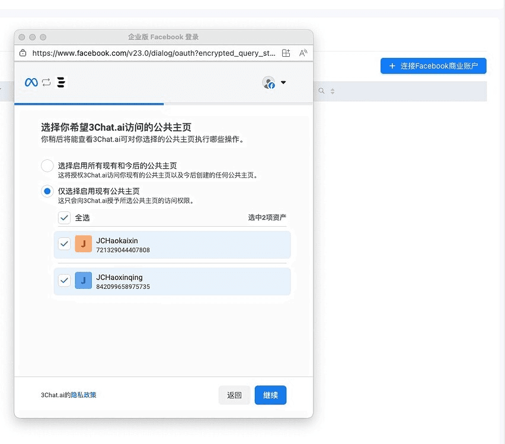
Task: Click the lock icon in address bar
Action: point(23,53)
